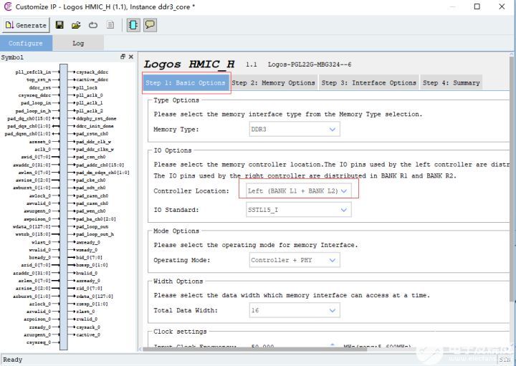Click the rdata_0[127:0] port label

[95, 297]
